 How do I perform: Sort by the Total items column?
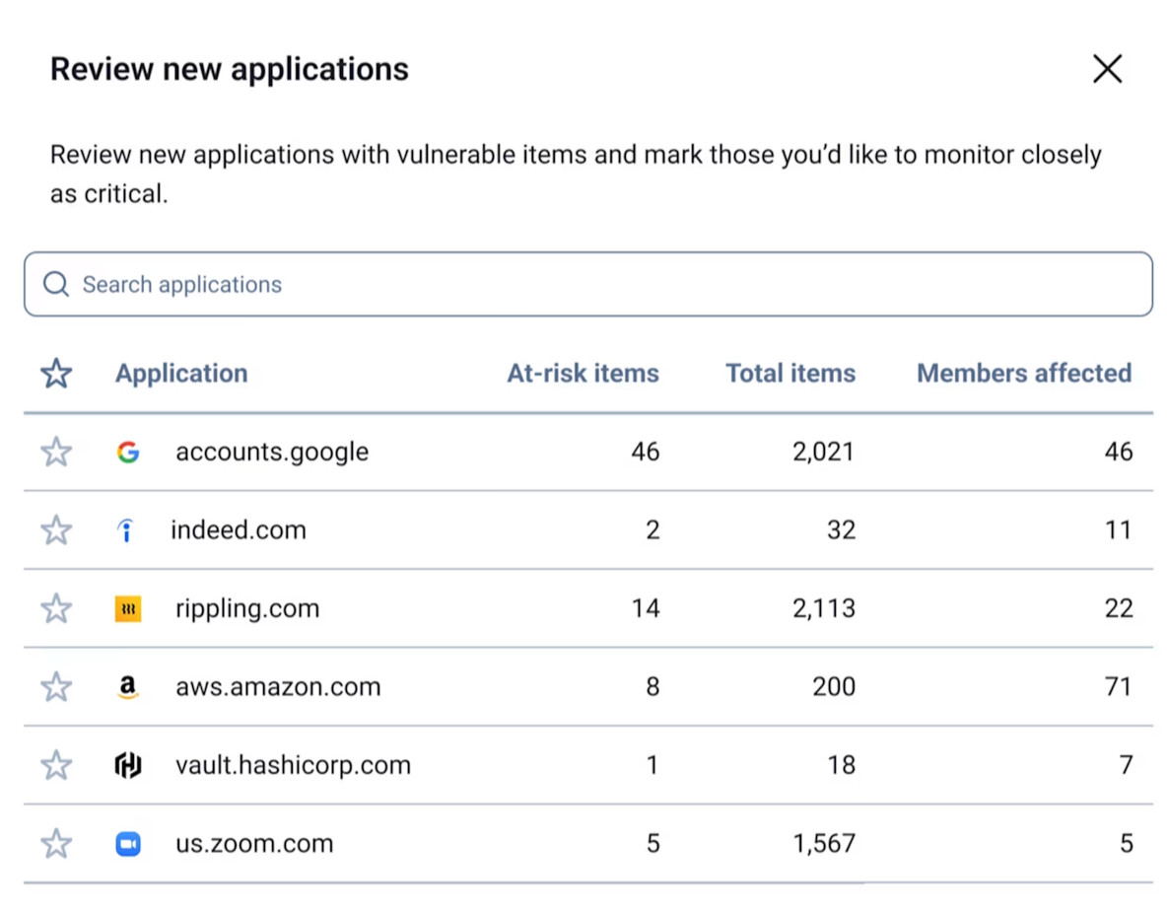[x=789, y=373]
